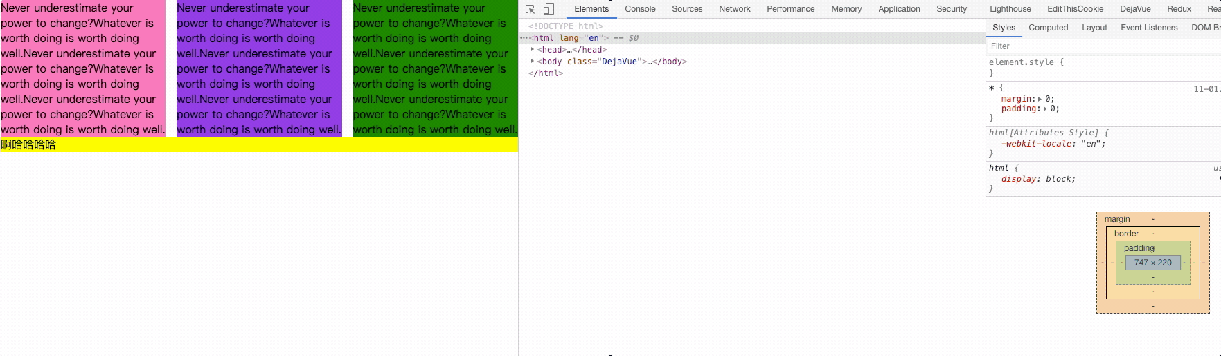Expand the margin shorthand property triangle

[x=1040, y=99]
